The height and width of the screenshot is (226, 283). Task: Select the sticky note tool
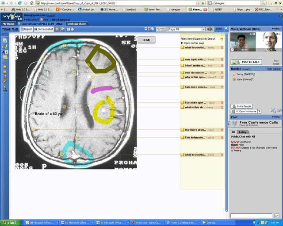(5, 57)
